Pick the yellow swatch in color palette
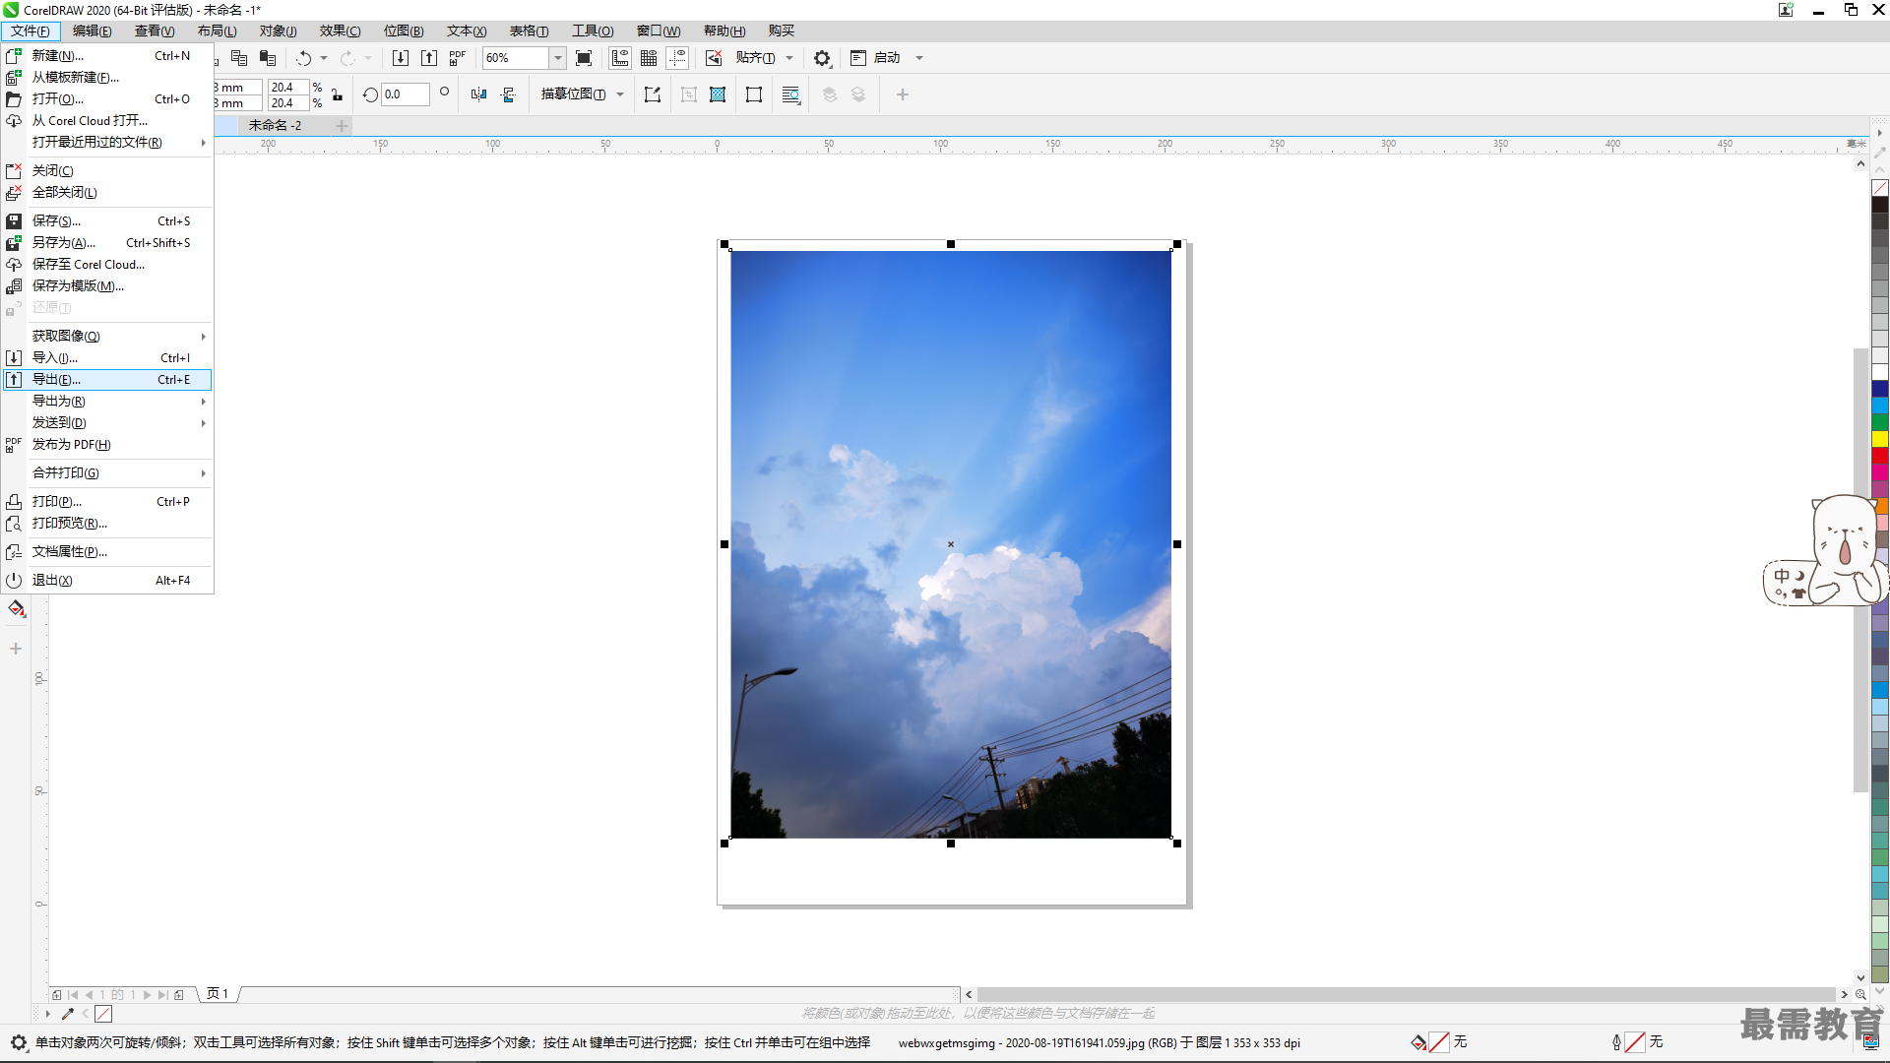 pos(1880,439)
